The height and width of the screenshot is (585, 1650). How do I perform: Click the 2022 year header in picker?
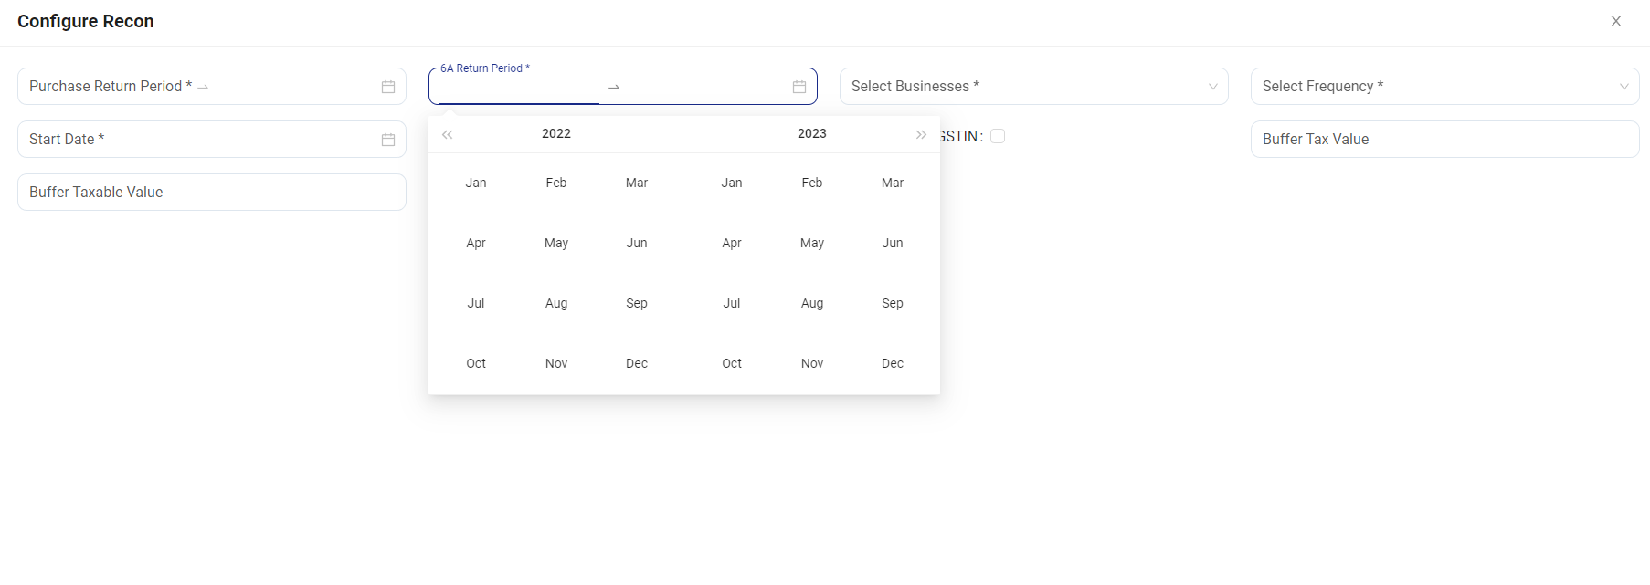[x=555, y=133]
